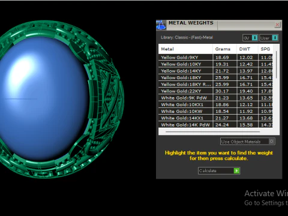Click the 15.58 DWT value
The image size is (288, 216).
click(x=246, y=125)
